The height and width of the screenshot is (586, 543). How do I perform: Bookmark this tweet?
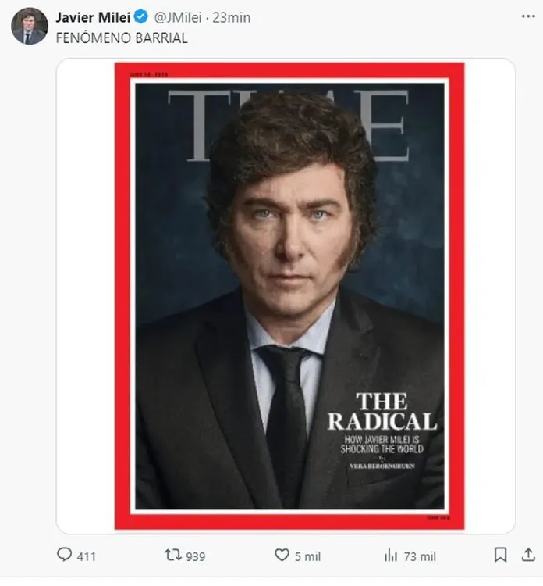click(x=500, y=556)
